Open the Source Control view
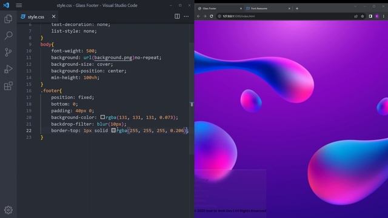The height and width of the screenshot is (218, 388). click(8, 53)
